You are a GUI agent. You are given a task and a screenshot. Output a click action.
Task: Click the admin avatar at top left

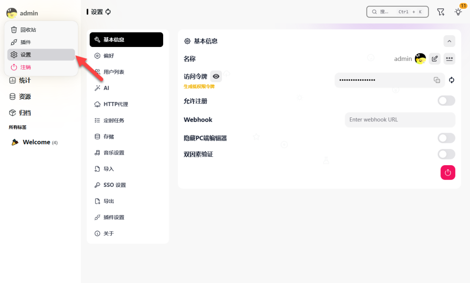tap(12, 13)
